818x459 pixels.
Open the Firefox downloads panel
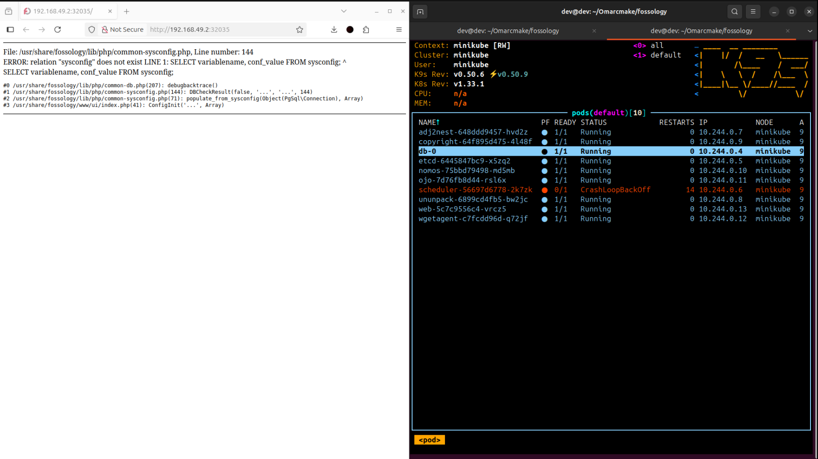point(334,30)
